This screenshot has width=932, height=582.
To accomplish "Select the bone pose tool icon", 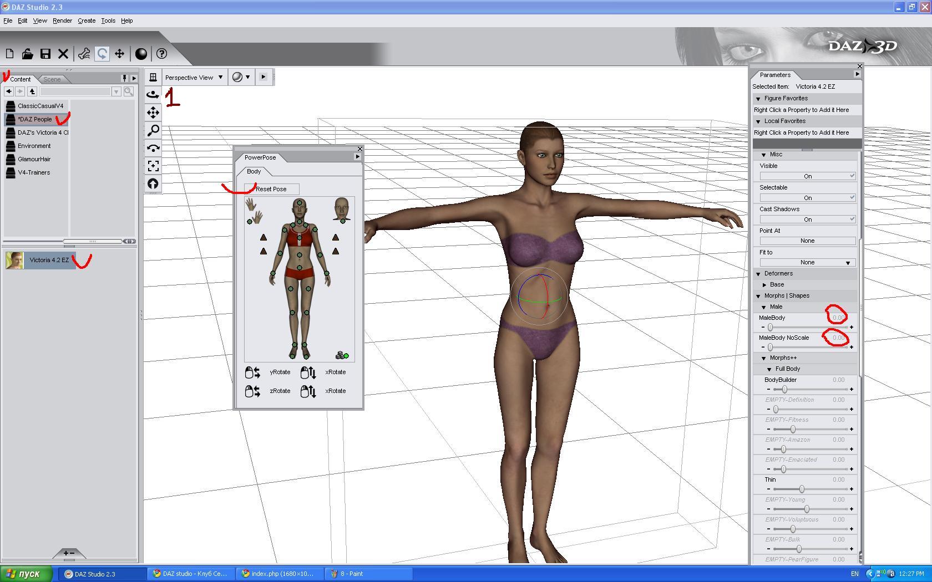I will coord(84,54).
